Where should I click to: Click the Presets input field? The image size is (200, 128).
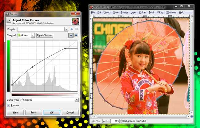(41, 29)
